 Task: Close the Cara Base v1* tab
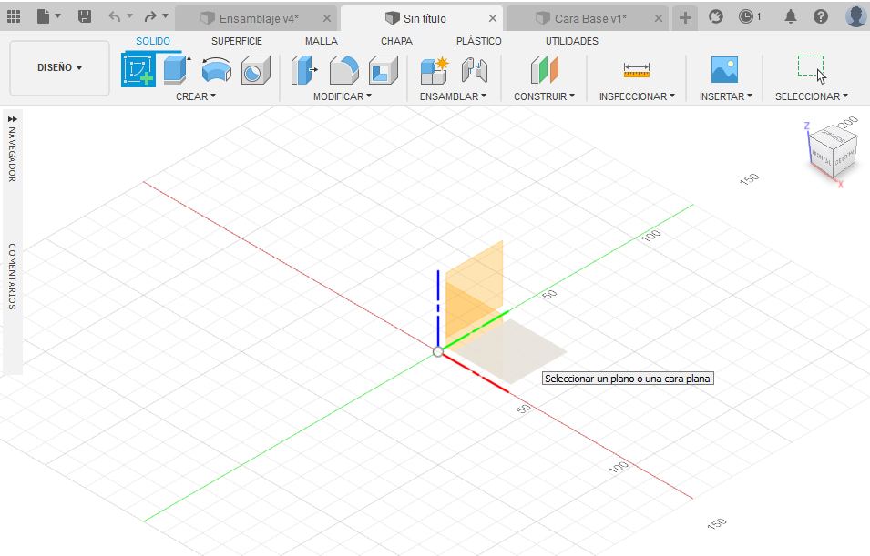(x=658, y=18)
